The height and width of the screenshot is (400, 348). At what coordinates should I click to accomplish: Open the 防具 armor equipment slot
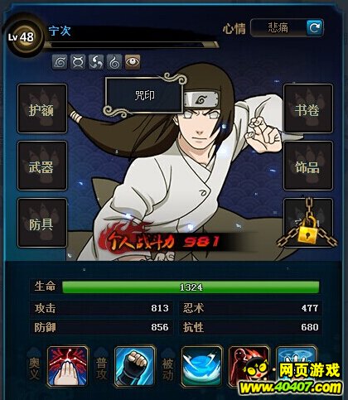pos(42,223)
